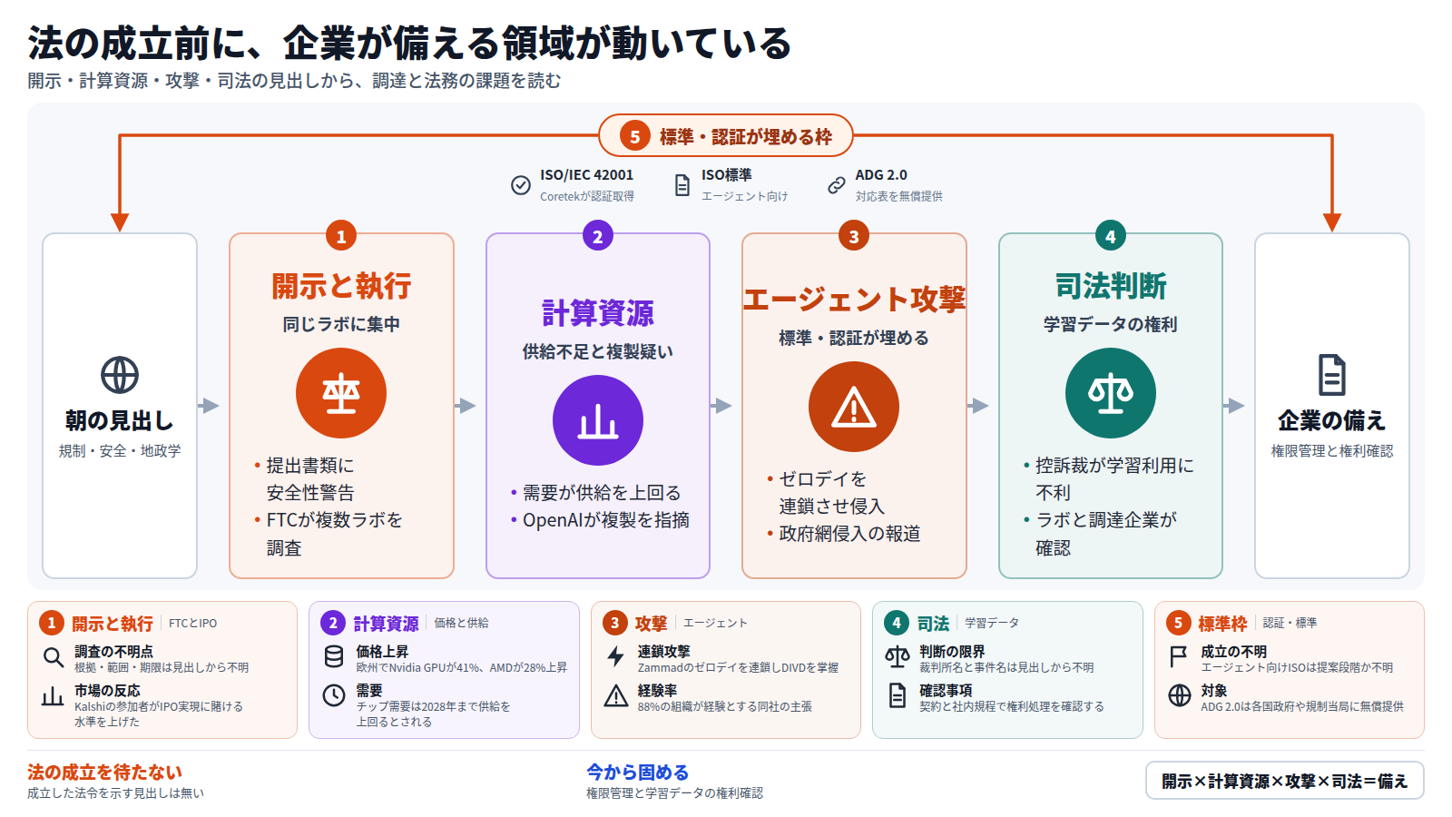Click the flag icon beside 成立の不明
The width and height of the screenshot is (1452, 817).
point(1179,657)
